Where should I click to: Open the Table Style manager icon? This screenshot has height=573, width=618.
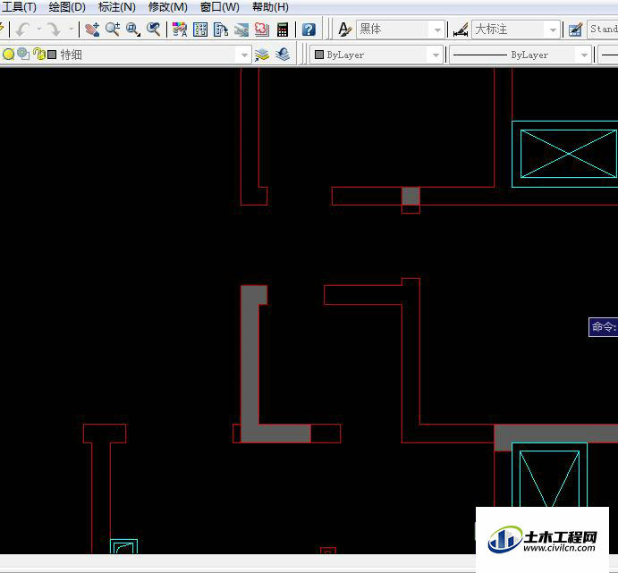click(x=575, y=29)
